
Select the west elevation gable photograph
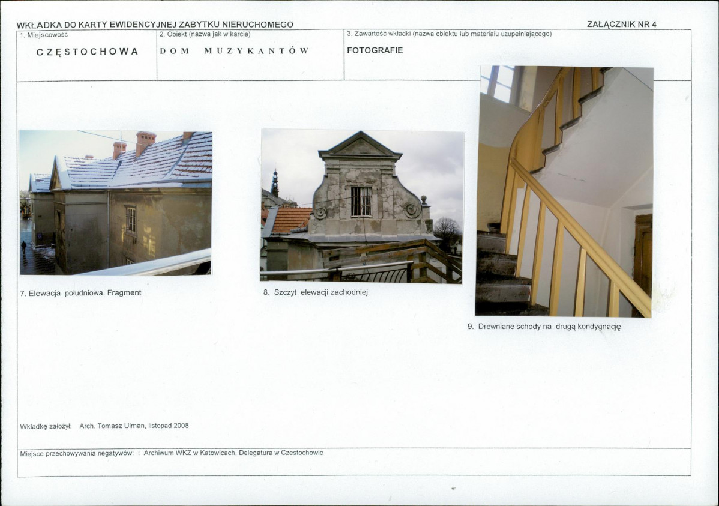[x=361, y=205]
